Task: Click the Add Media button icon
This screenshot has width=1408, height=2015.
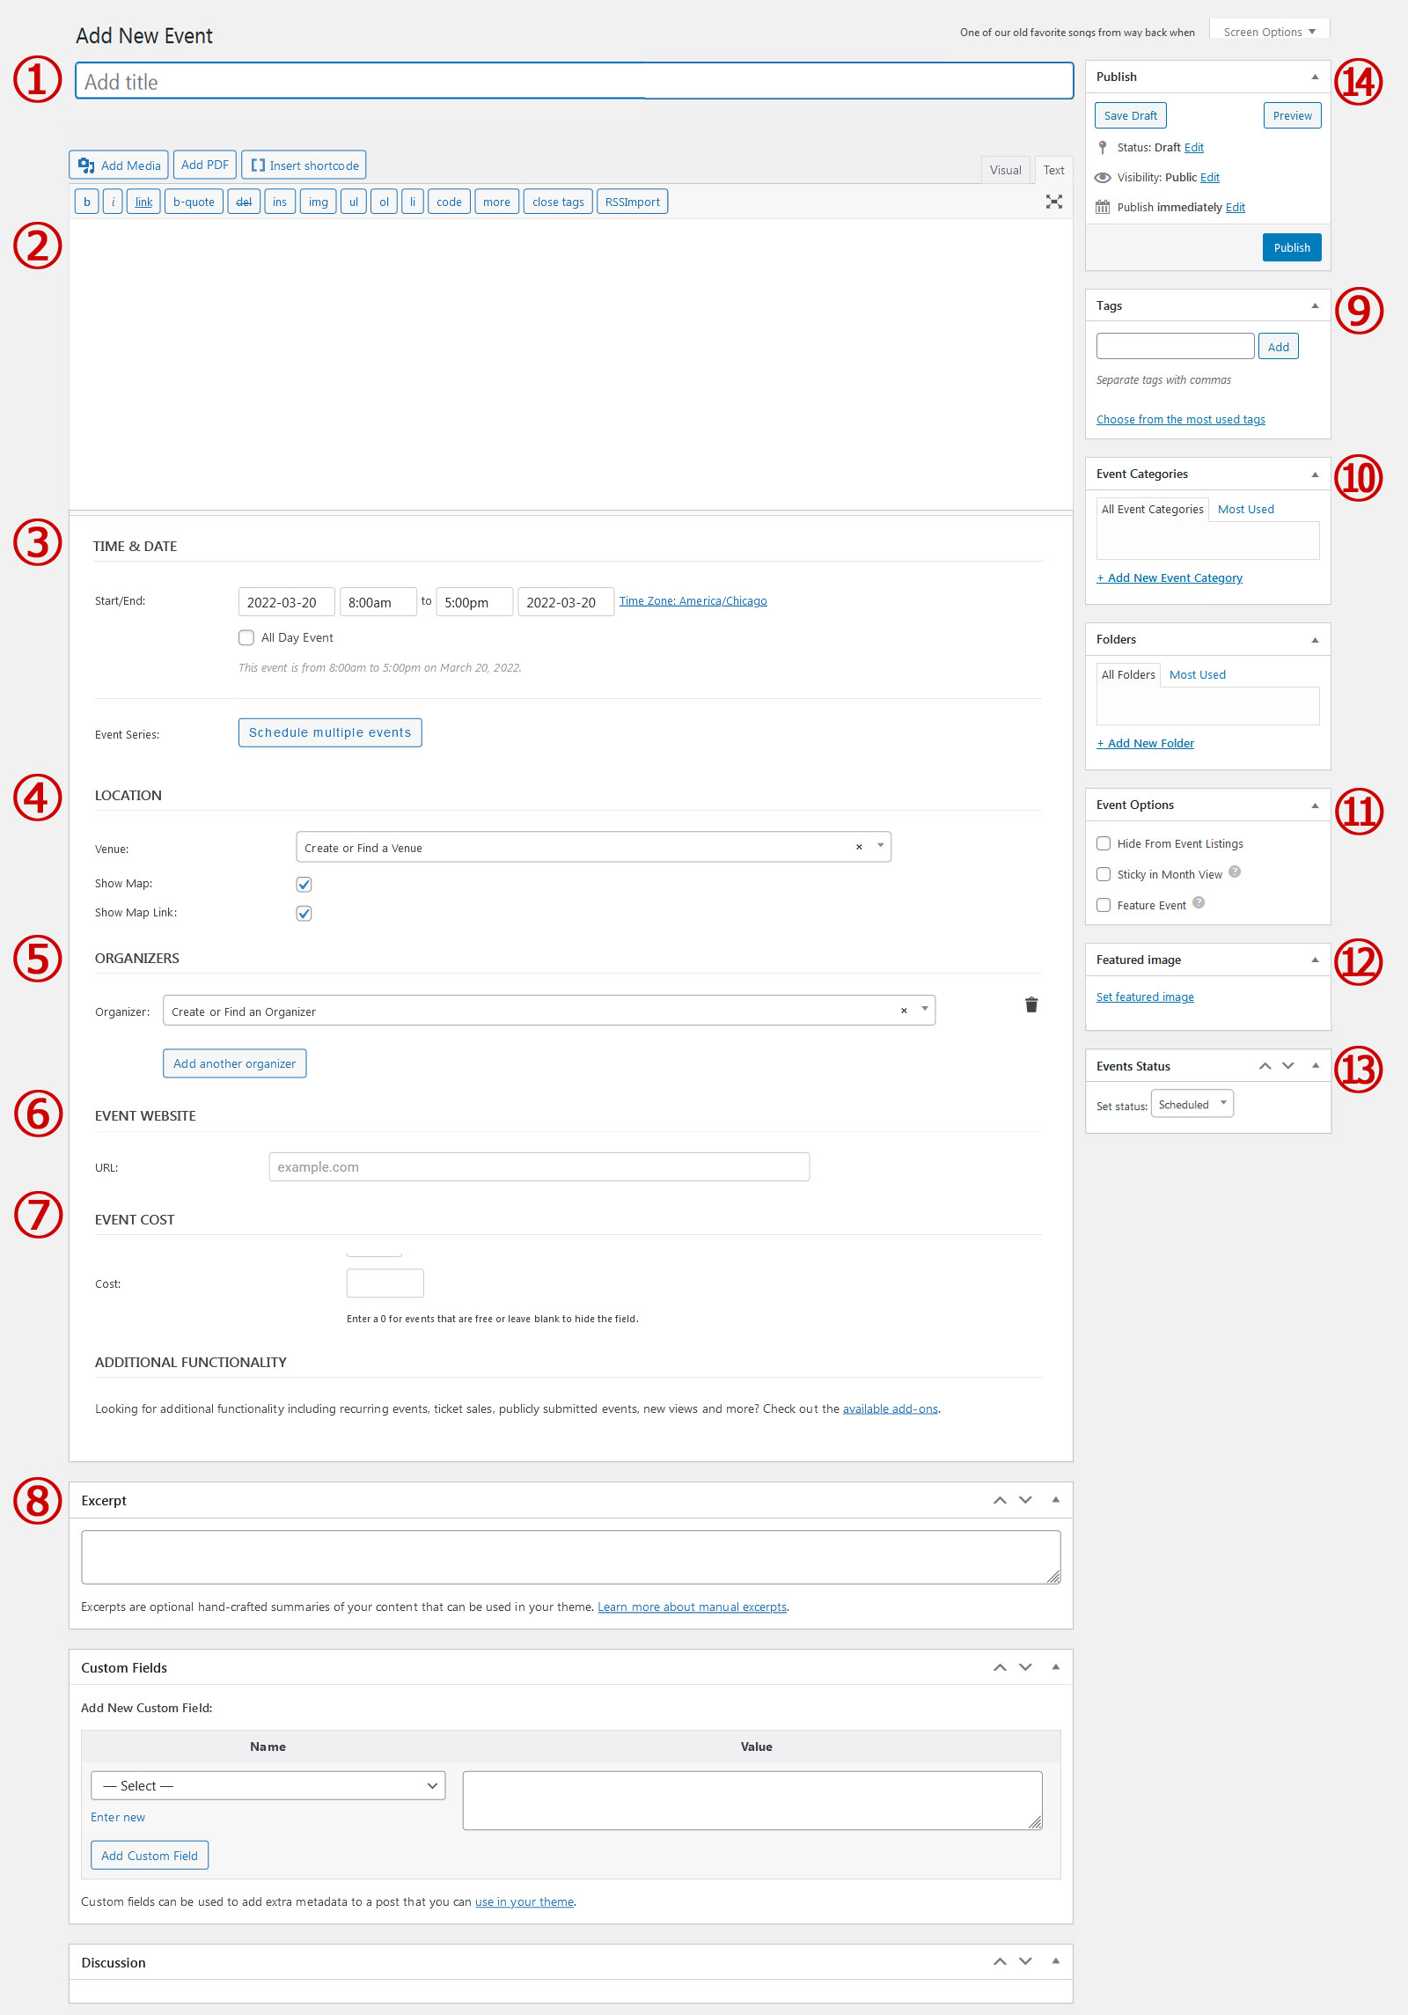Action: (x=86, y=165)
